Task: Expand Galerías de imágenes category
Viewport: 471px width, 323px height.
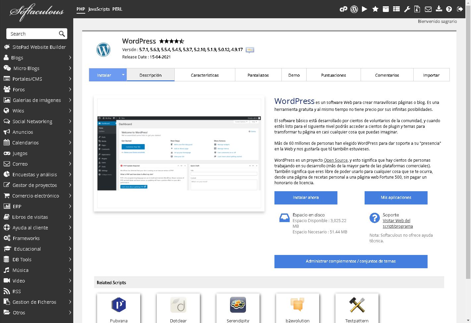Action: click(x=36, y=100)
